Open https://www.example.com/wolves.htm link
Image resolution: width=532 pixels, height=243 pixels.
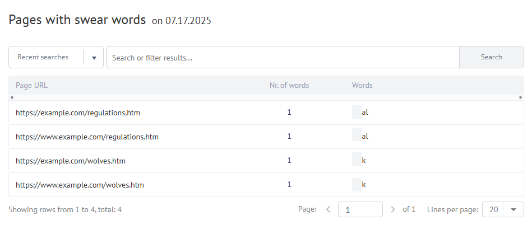(80, 185)
